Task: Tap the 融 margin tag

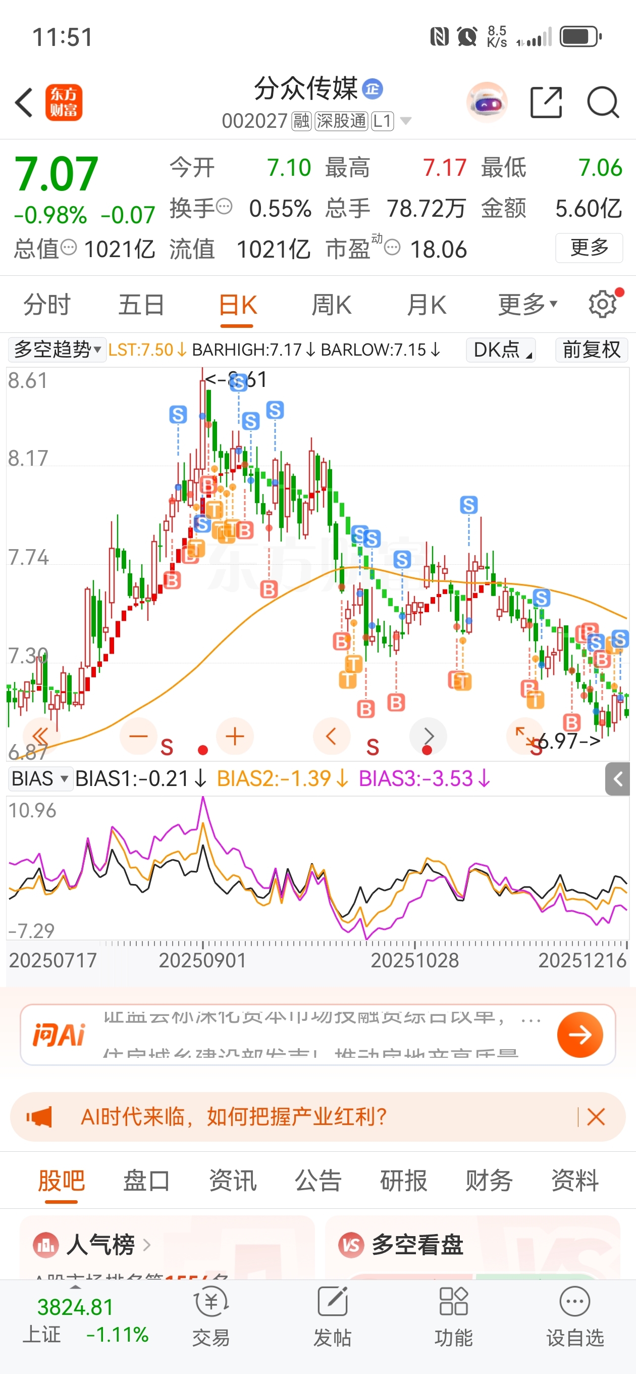Action: 301,121
